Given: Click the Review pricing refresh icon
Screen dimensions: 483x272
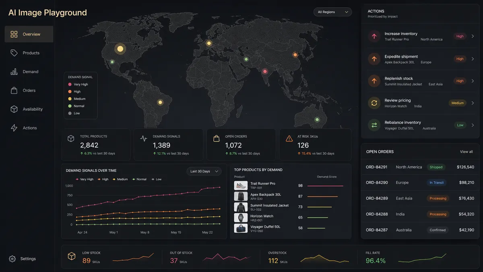Looking at the screenshot, I should click(x=374, y=103).
